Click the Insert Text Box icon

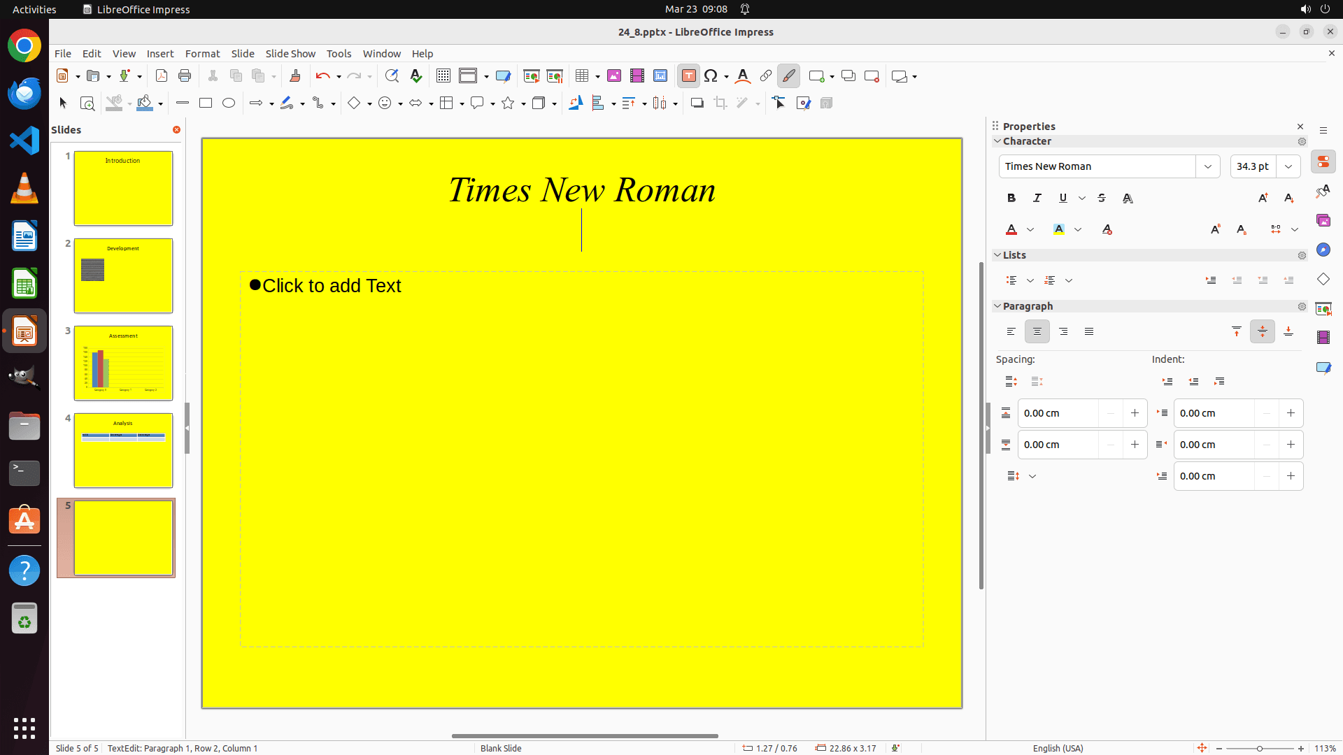[688, 76]
